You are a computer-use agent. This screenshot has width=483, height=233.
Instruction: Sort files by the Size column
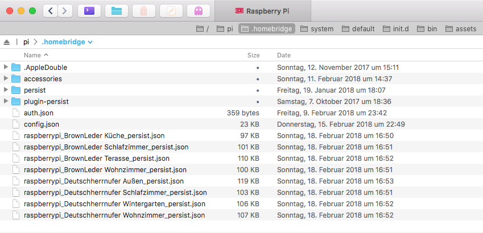pyautogui.click(x=253, y=55)
